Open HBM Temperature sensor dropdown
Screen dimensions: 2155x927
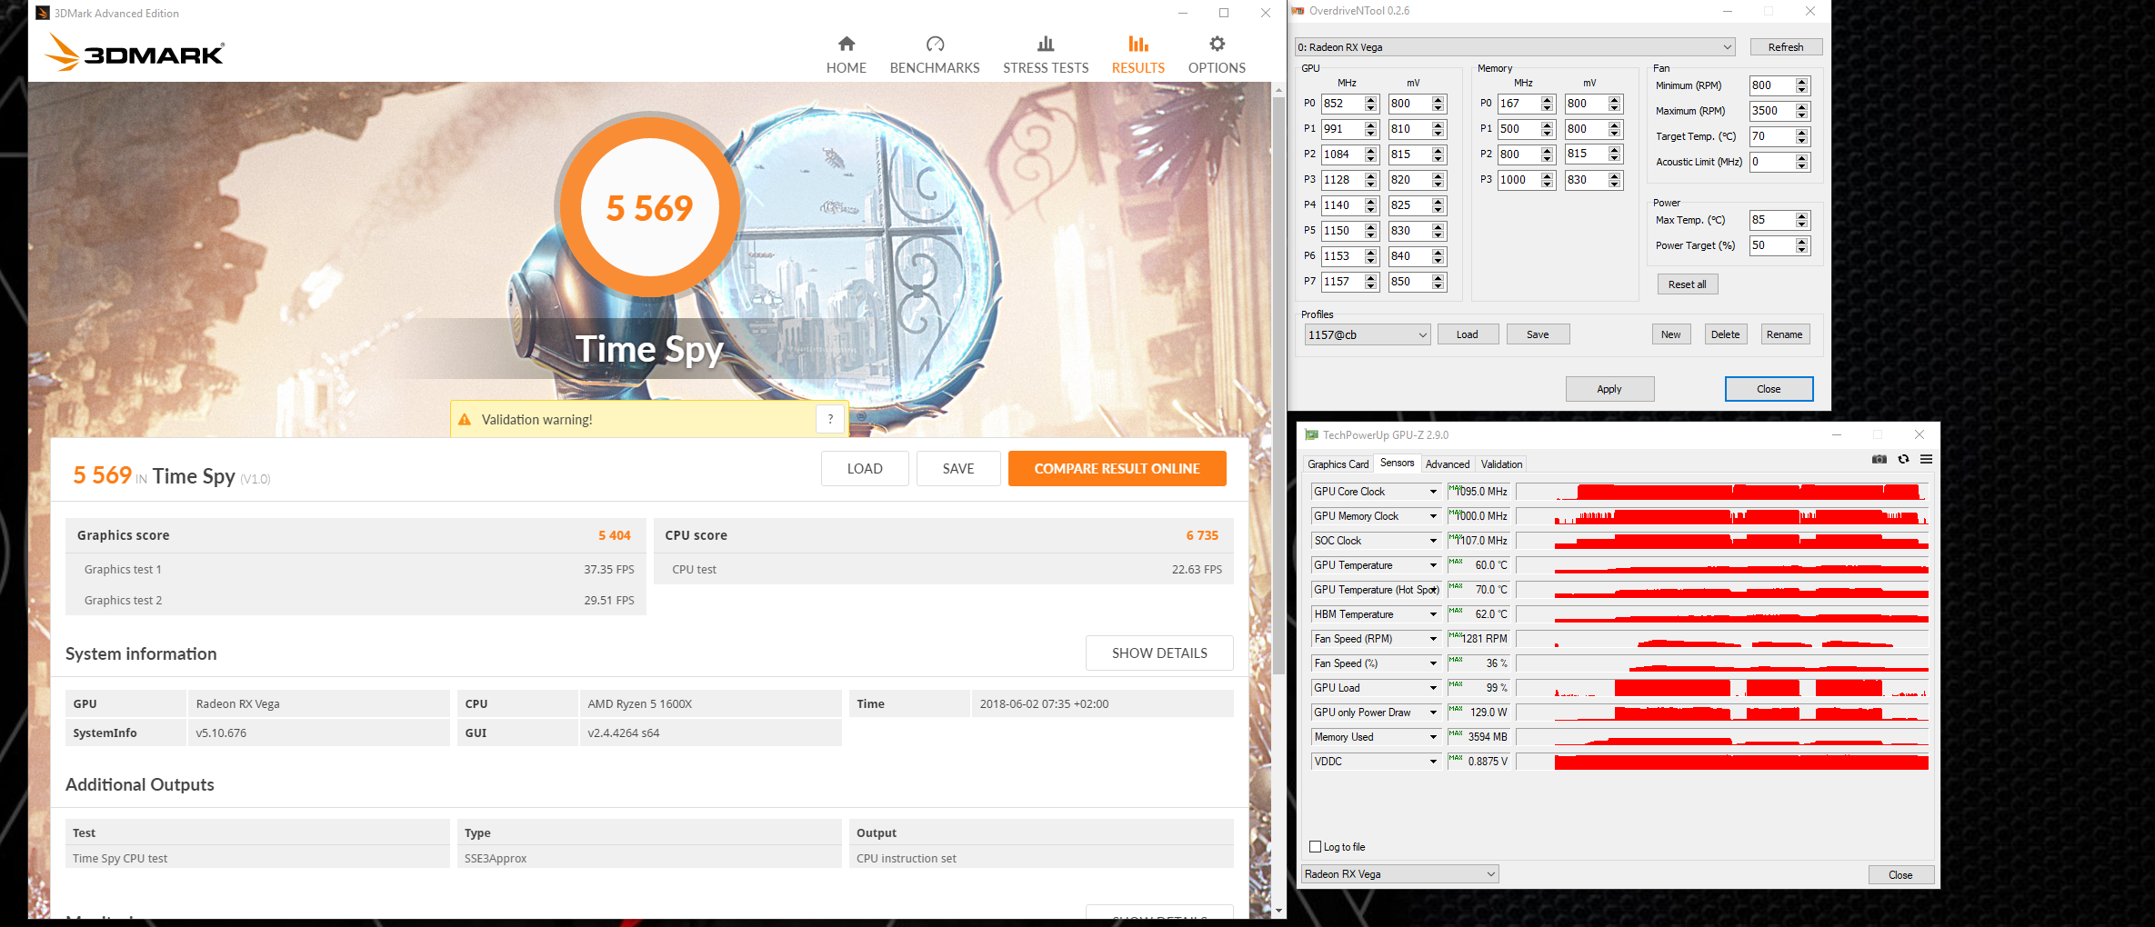click(1433, 614)
